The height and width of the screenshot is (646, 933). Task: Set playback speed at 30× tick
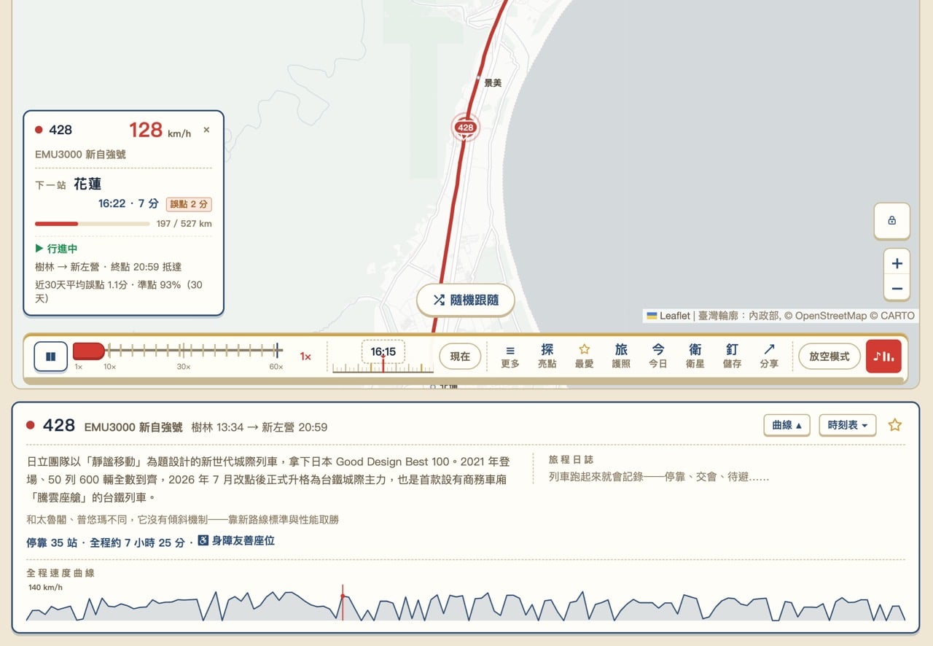coord(183,351)
